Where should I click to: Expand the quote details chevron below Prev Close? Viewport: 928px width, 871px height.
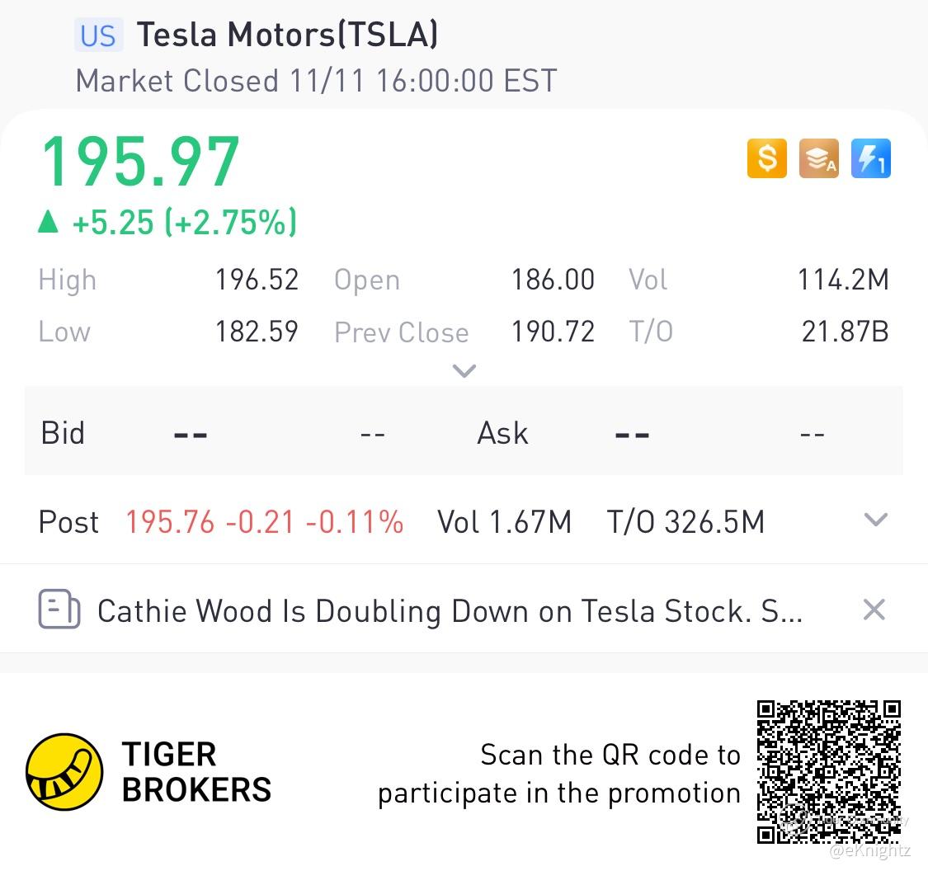tap(464, 371)
